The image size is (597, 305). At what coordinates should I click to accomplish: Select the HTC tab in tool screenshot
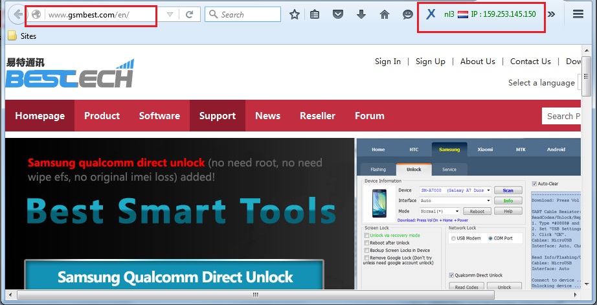click(x=414, y=150)
